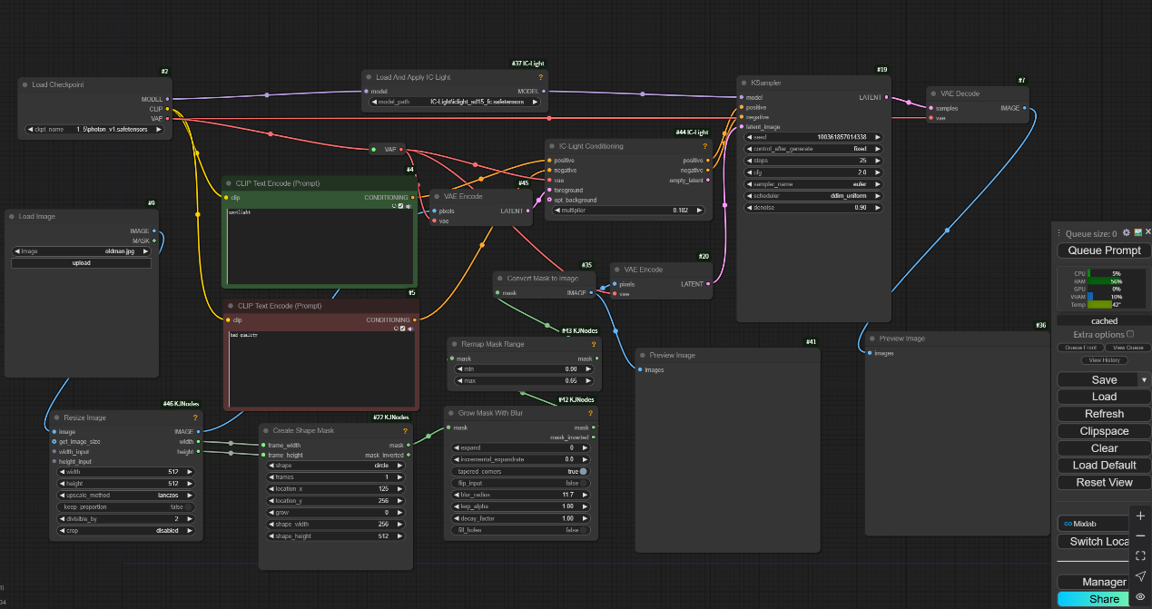Collapse the KSampler node via its dot

(743, 83)
